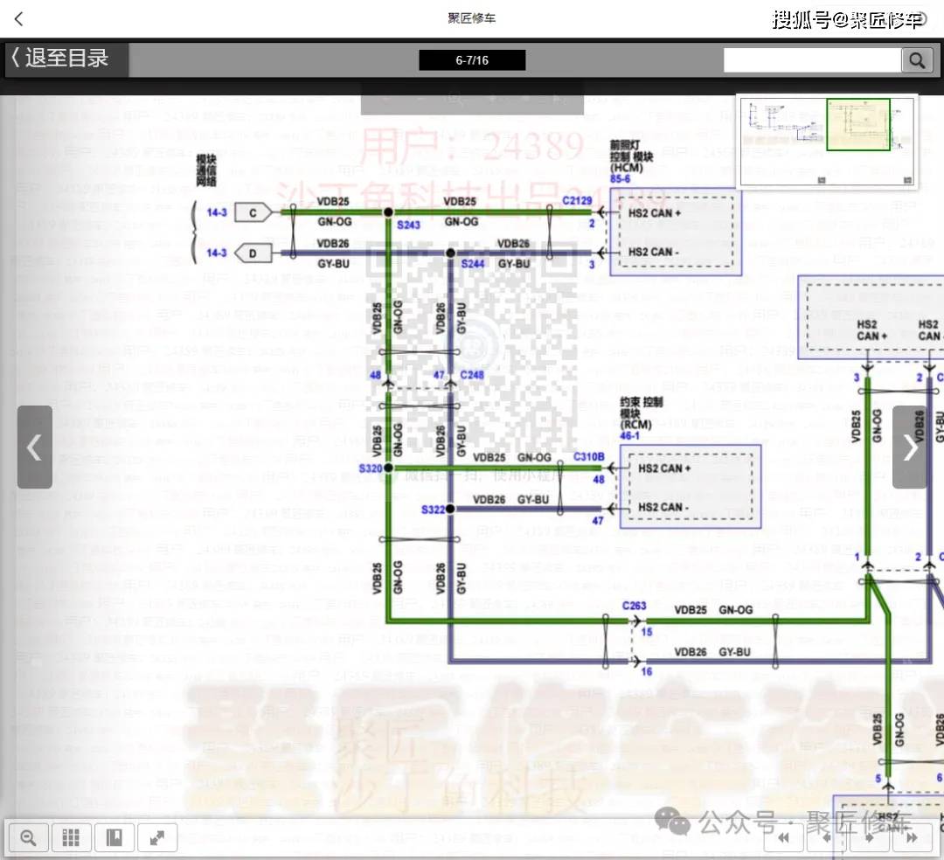Open the thumbnails grid view
The width and height of the screenshot is (944, 860).
pos(72,838)
